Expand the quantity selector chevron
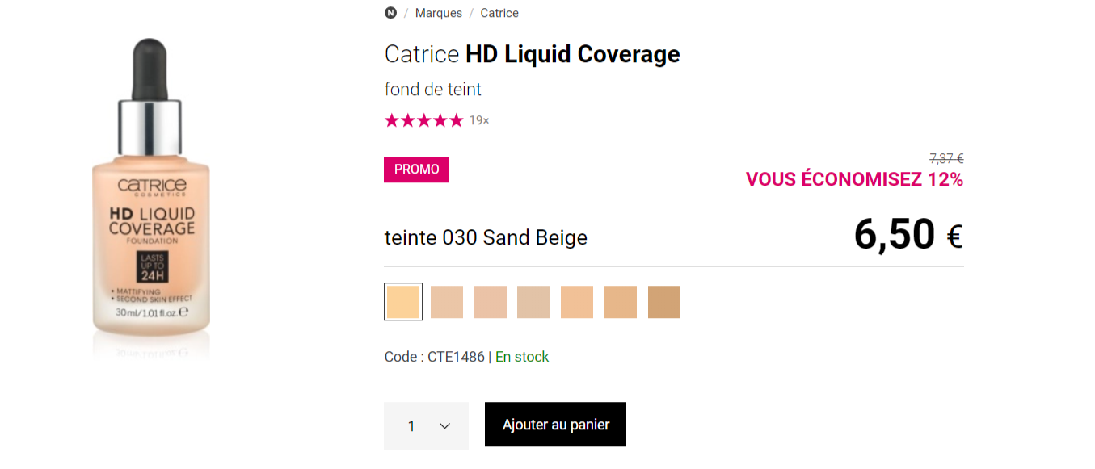 pos(443,424)
